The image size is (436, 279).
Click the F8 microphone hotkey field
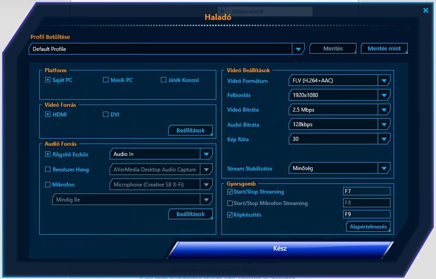[367, 203]
